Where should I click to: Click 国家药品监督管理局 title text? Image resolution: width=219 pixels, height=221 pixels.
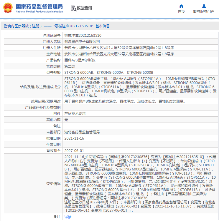(39, 6)
